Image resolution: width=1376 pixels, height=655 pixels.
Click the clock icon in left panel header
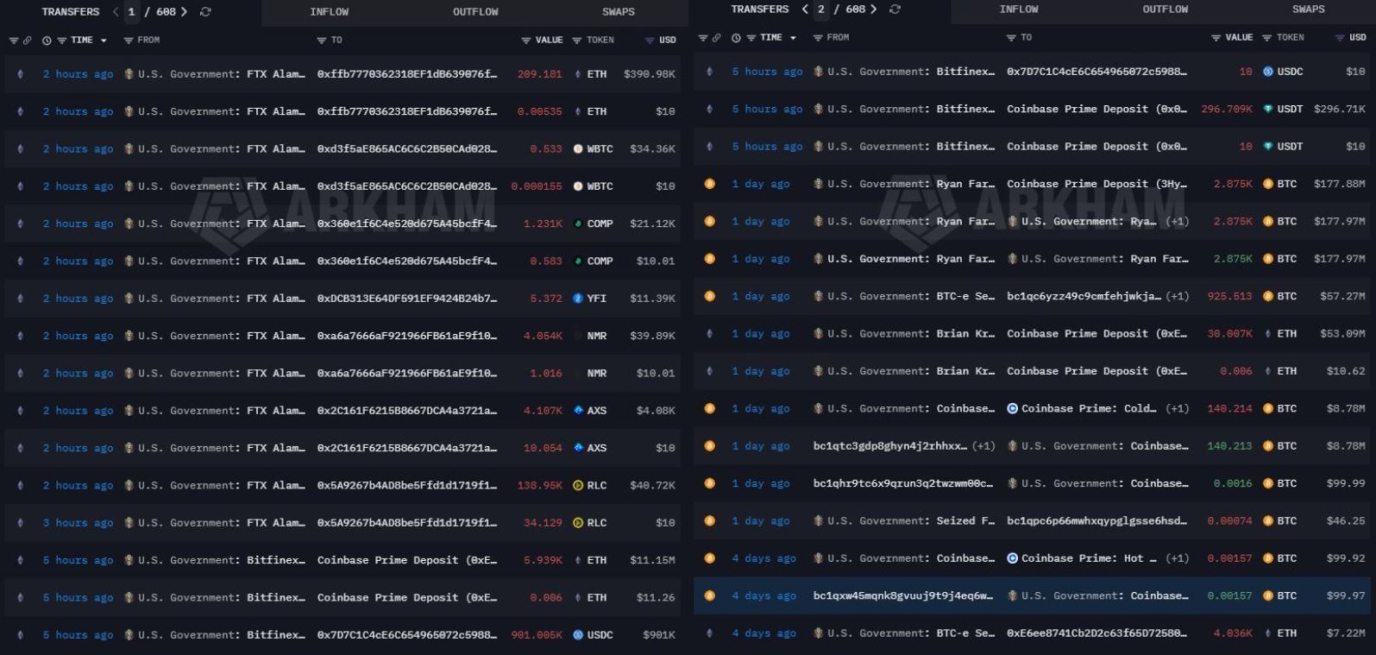(x=47, y=41)
